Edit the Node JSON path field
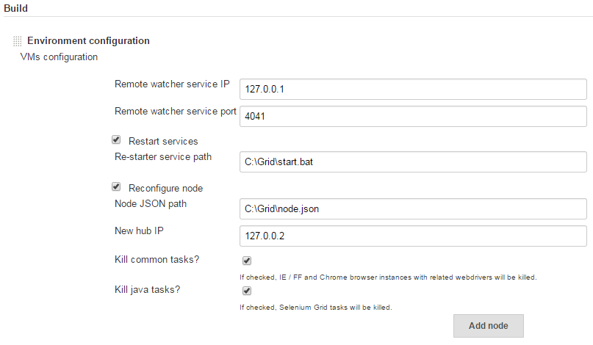 tap(413, 208)
